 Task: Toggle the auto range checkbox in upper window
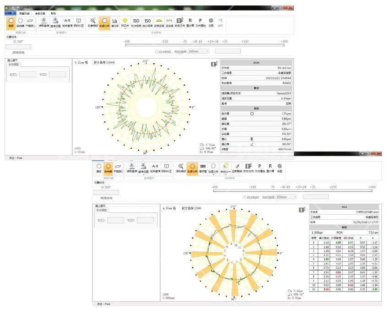(x=157, y=52)
